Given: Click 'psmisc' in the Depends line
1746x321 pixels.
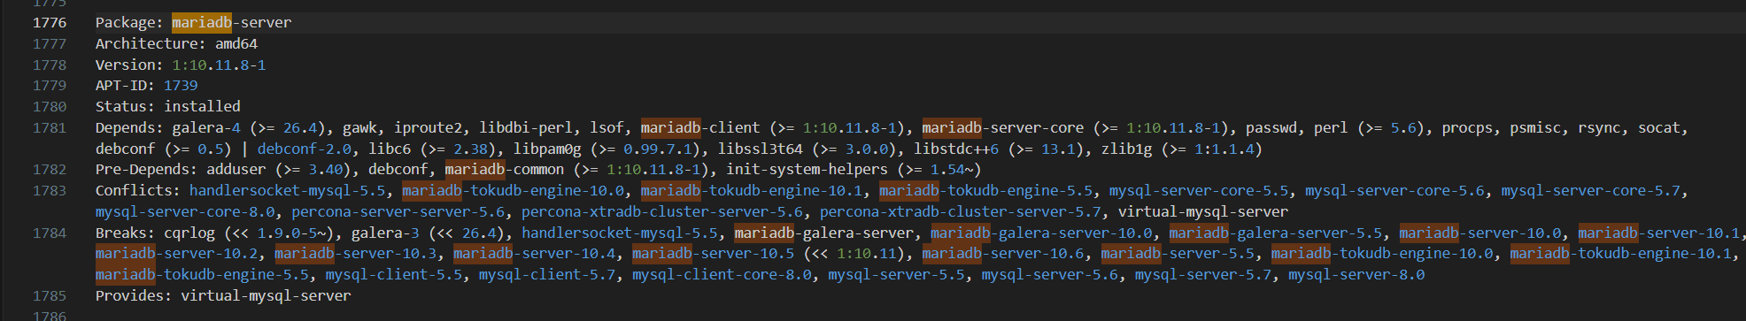Looking at the screenshot, I should (x=1535, y=128).
